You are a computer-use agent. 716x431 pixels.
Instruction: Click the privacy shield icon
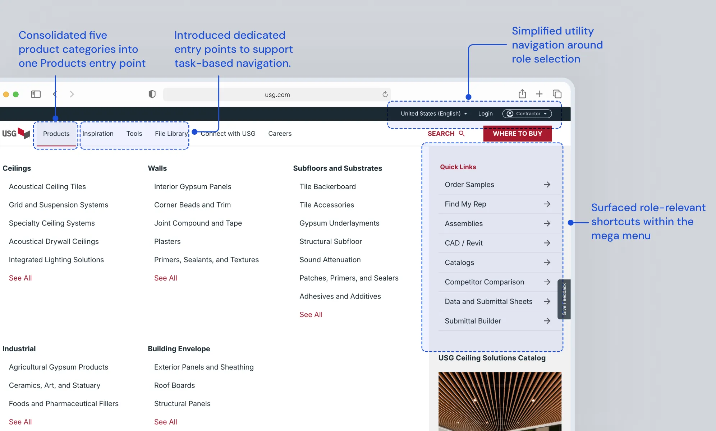click(152, 94)
